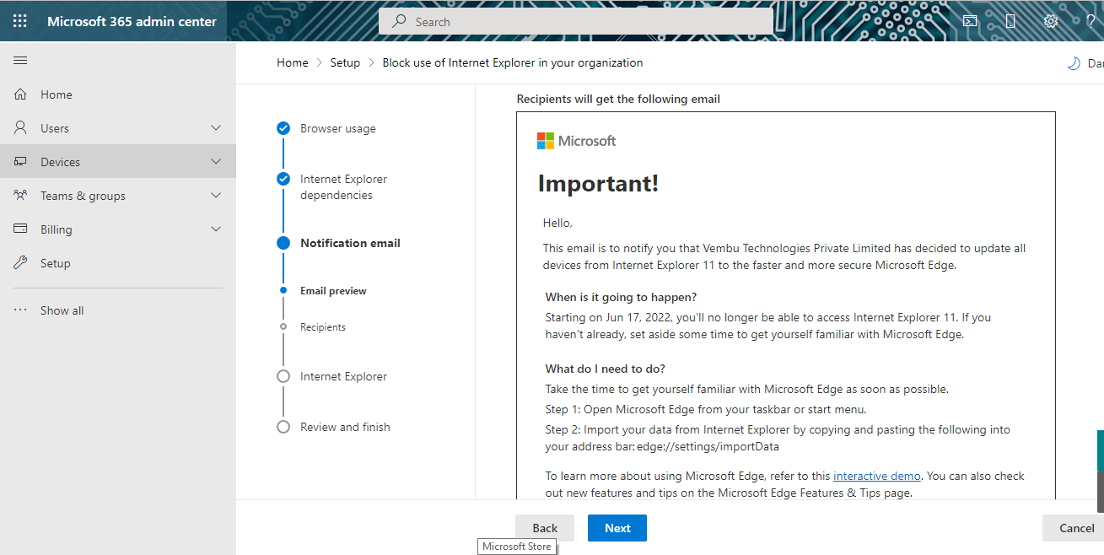Open Users in the left navigation

[118, 128]
